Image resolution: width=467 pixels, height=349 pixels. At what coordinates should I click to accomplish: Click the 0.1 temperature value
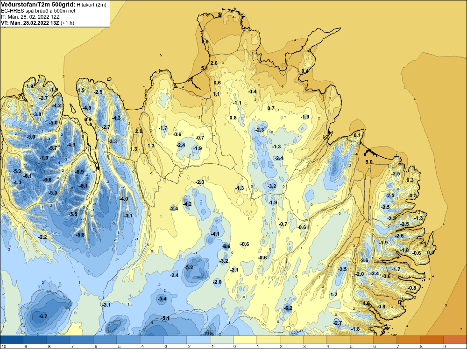[357, 135]
